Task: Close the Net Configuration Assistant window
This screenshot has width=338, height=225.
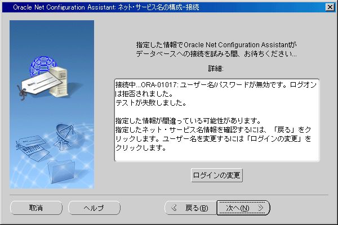Action: (330, 7)
